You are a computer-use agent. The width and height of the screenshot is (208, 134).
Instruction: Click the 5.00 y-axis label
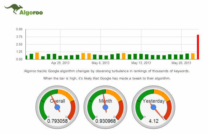(x=19, y=29)
